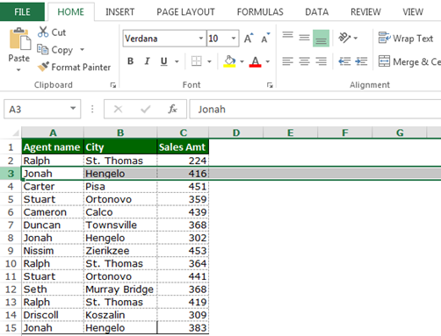Click the Decrease Font Size icon

[x=265, y=38]
